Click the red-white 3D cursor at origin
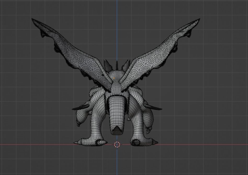The height and width of the screenshot is (175, 248). pos(117,144)
